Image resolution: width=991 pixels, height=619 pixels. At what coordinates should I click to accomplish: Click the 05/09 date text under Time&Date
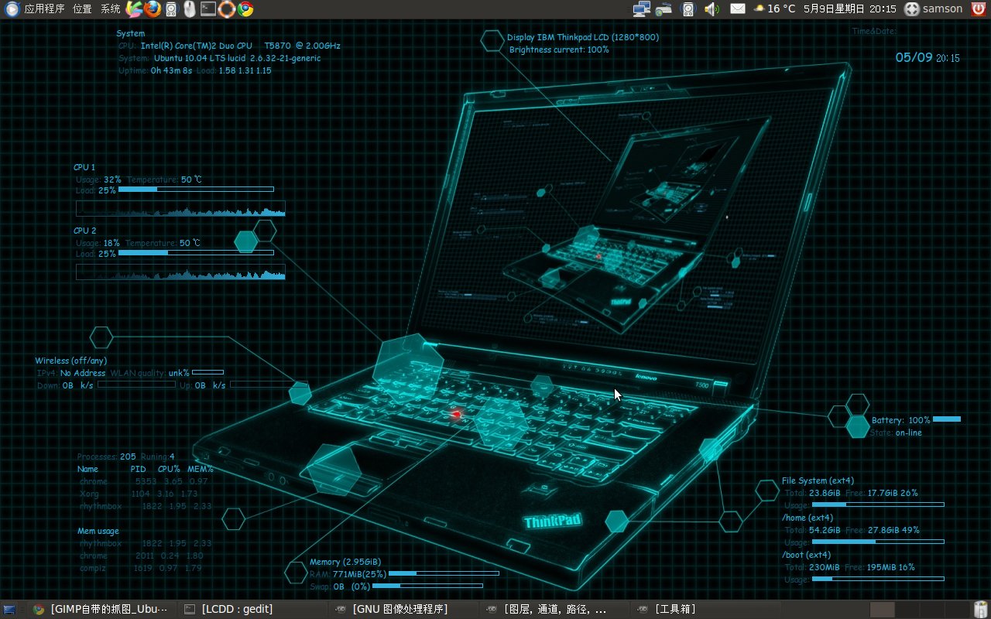coord(914,58)
